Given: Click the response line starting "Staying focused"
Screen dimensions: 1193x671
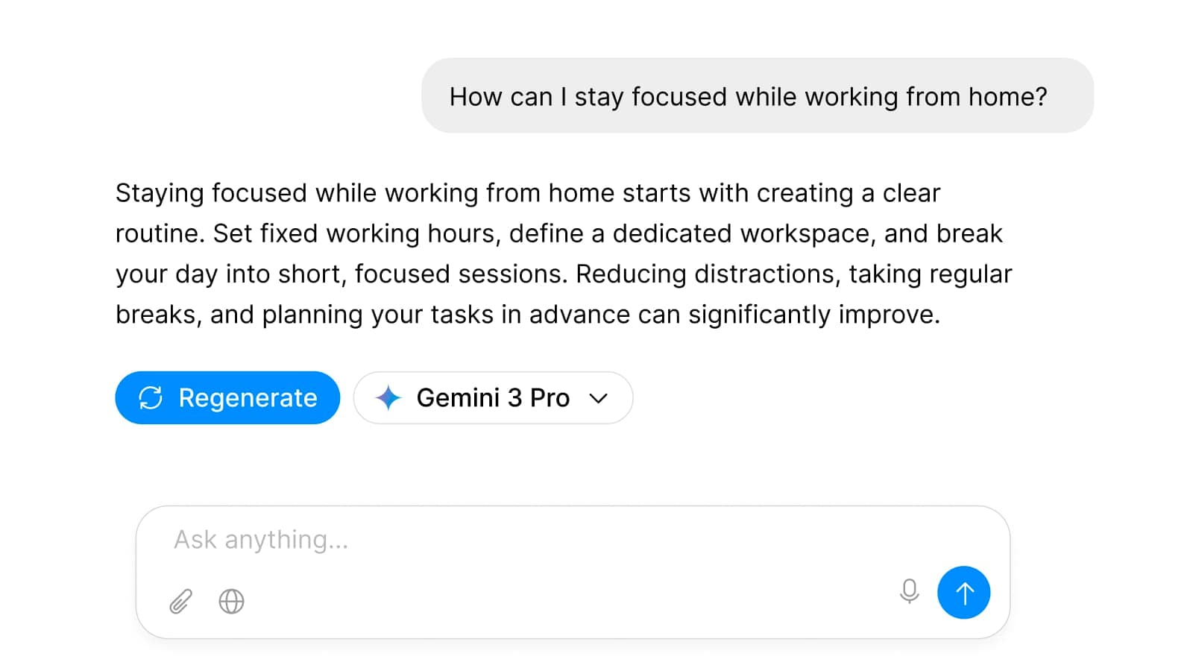Looking at the screenshot, I should (527, 193).
